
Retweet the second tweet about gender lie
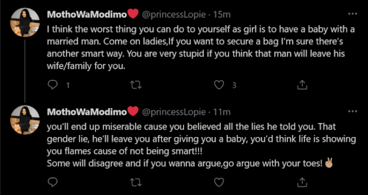[x=136, y=182]
